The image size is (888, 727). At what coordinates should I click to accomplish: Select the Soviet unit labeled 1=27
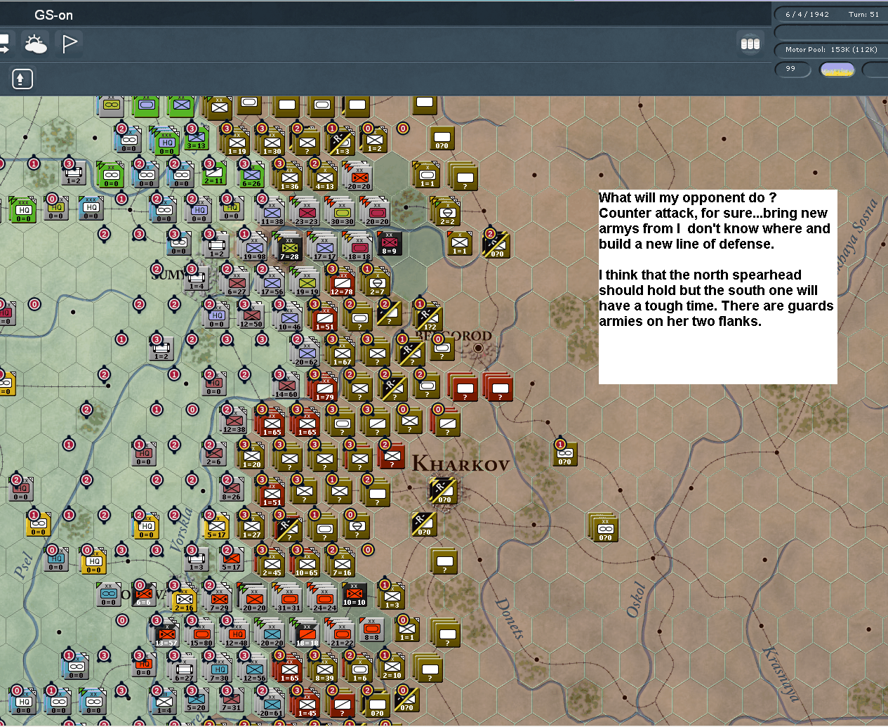252,526
